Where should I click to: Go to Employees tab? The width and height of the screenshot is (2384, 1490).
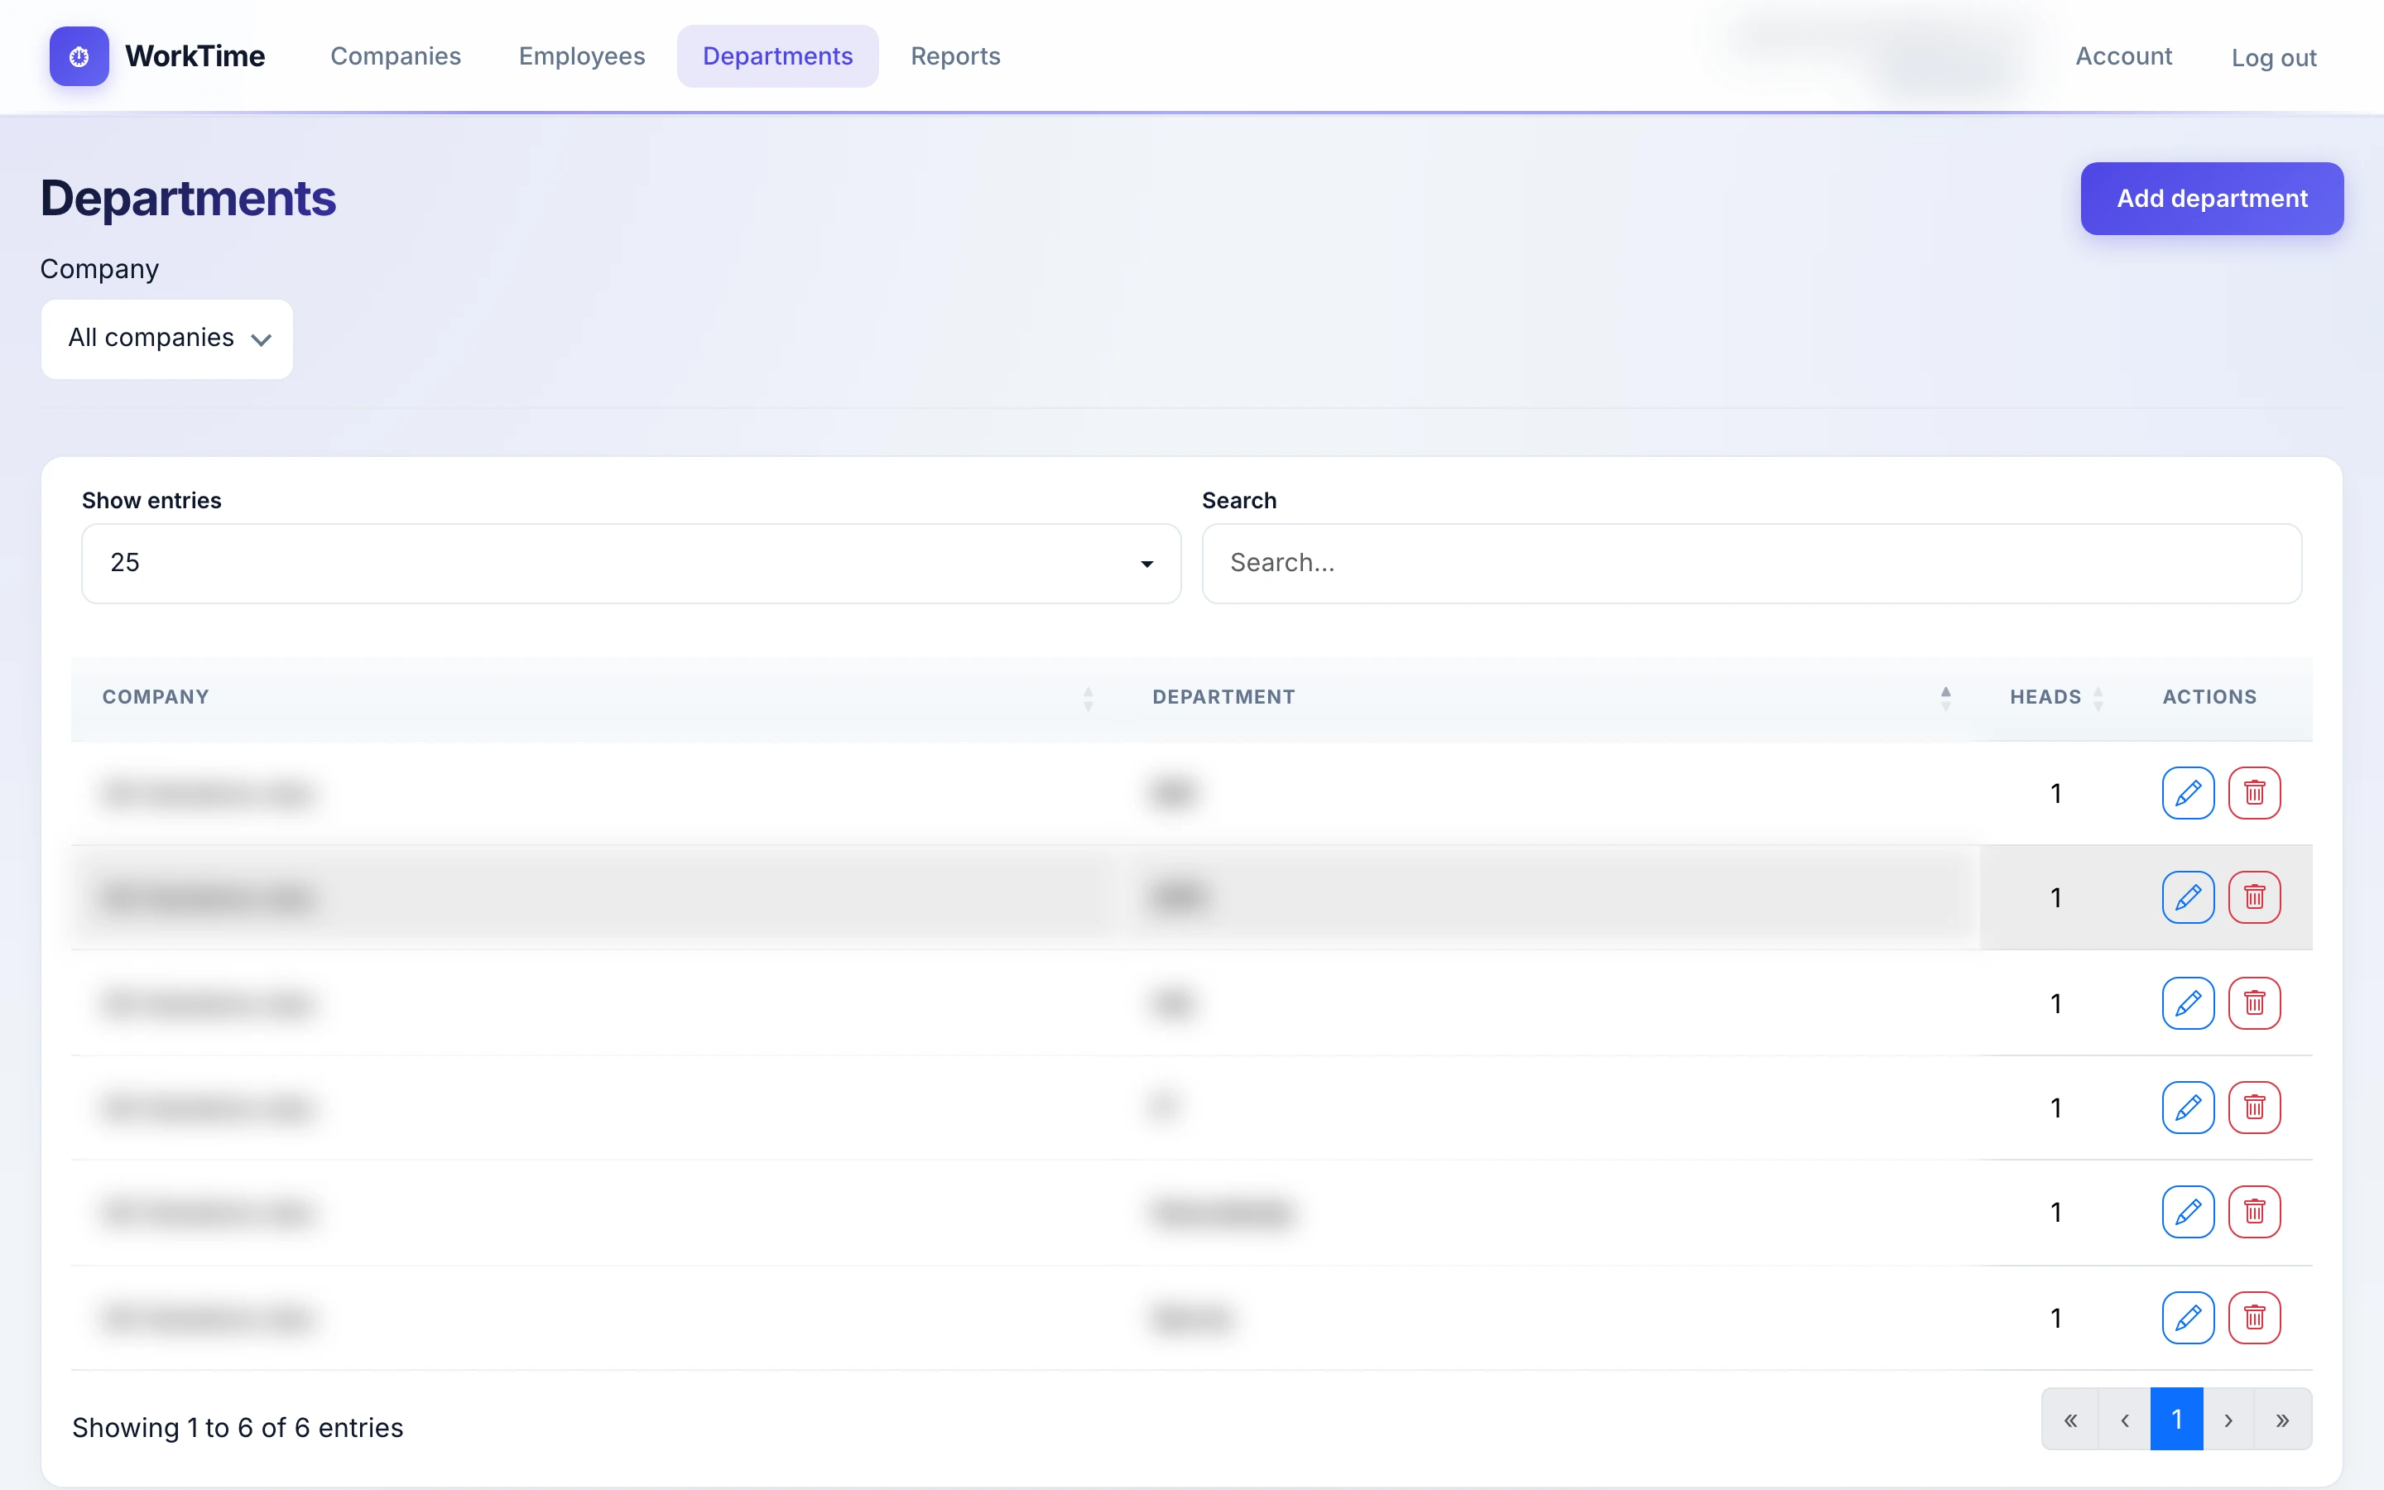tap(582, 56)
